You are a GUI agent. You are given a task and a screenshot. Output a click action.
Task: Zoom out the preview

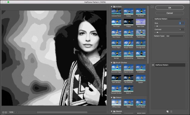3,112
